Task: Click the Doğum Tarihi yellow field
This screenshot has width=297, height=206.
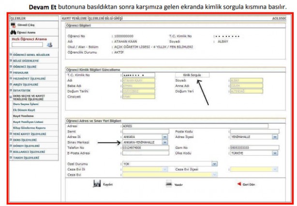Action: (x=139, y=91)
